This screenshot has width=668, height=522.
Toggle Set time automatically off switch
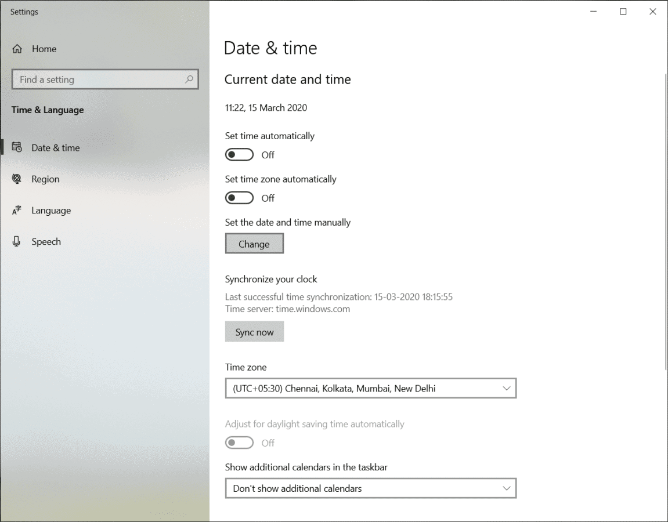pos(239,154)
